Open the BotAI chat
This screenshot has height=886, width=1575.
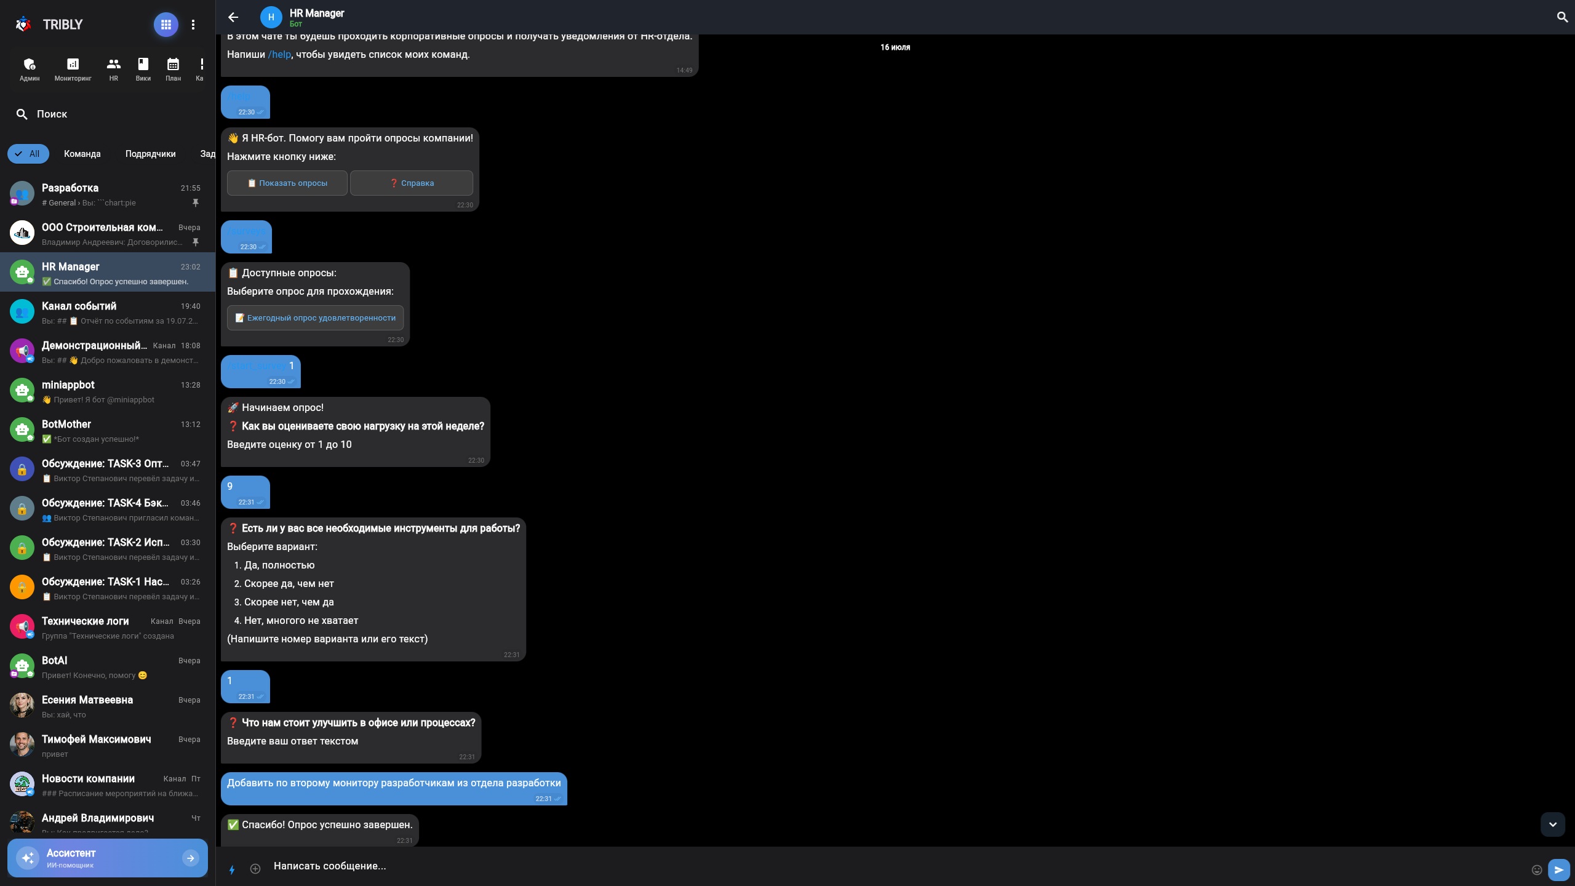click(x=108, y=667)
